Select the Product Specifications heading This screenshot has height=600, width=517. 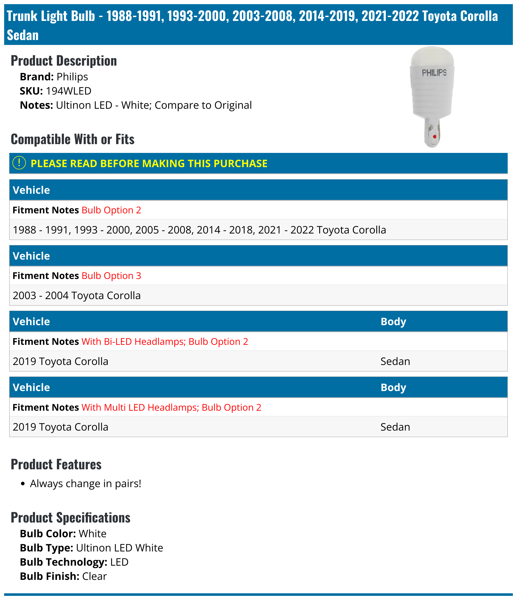coord(71,518)
